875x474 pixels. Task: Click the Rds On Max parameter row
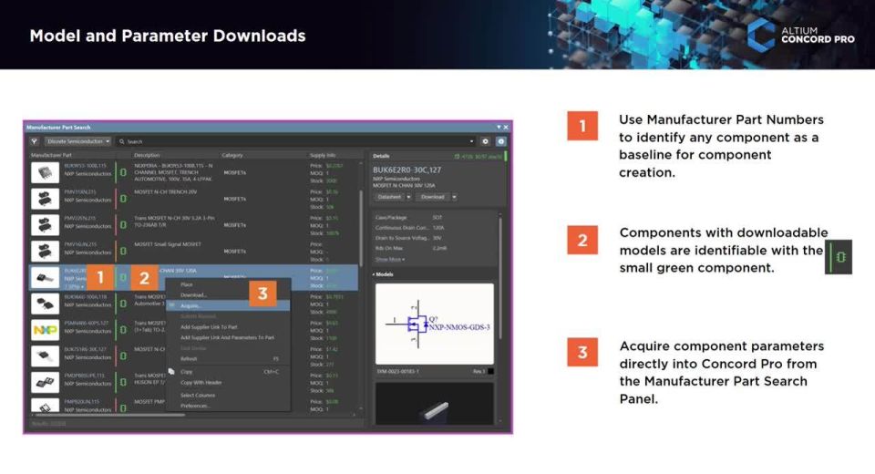point(436,248)
